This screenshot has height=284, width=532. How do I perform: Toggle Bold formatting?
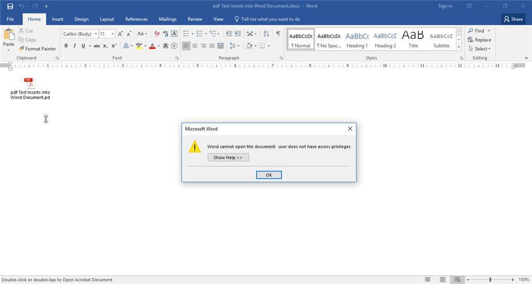pos(66,46)
